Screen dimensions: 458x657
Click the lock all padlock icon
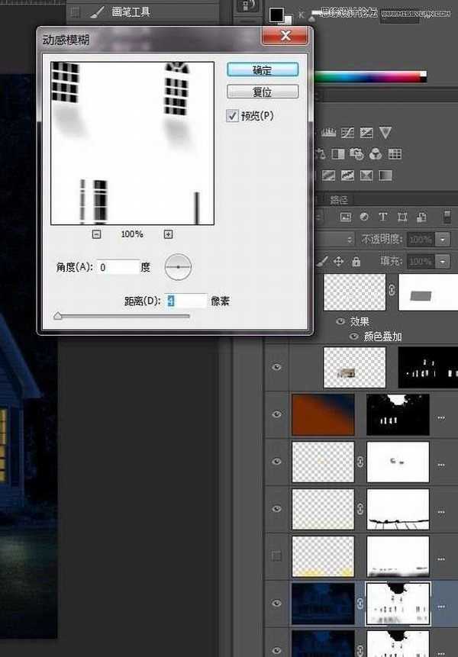356,261
